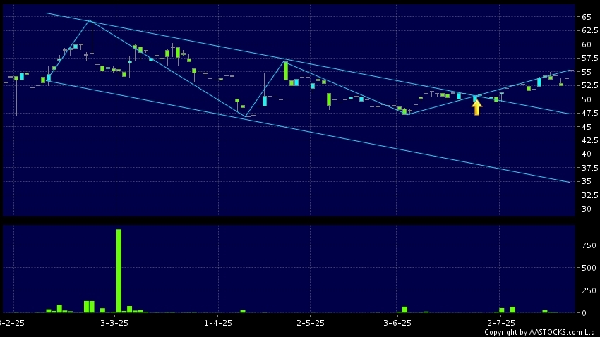This screenshot has width=600, height=337.
Task: Click the 57.5 price axis label
Action: coord(590,58)
